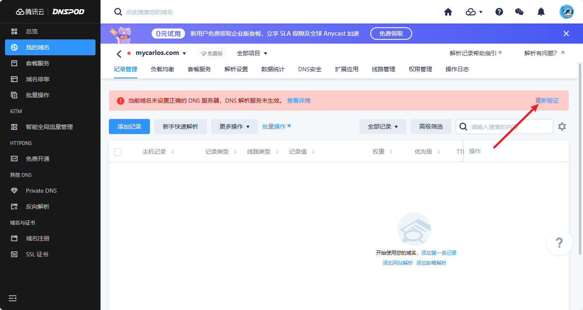Image resolution: width=583 pixels, height=310 pixels.
Task: Expand the 更多操作 dropdown
Action: pyautogui.click(x=235, y=127)
